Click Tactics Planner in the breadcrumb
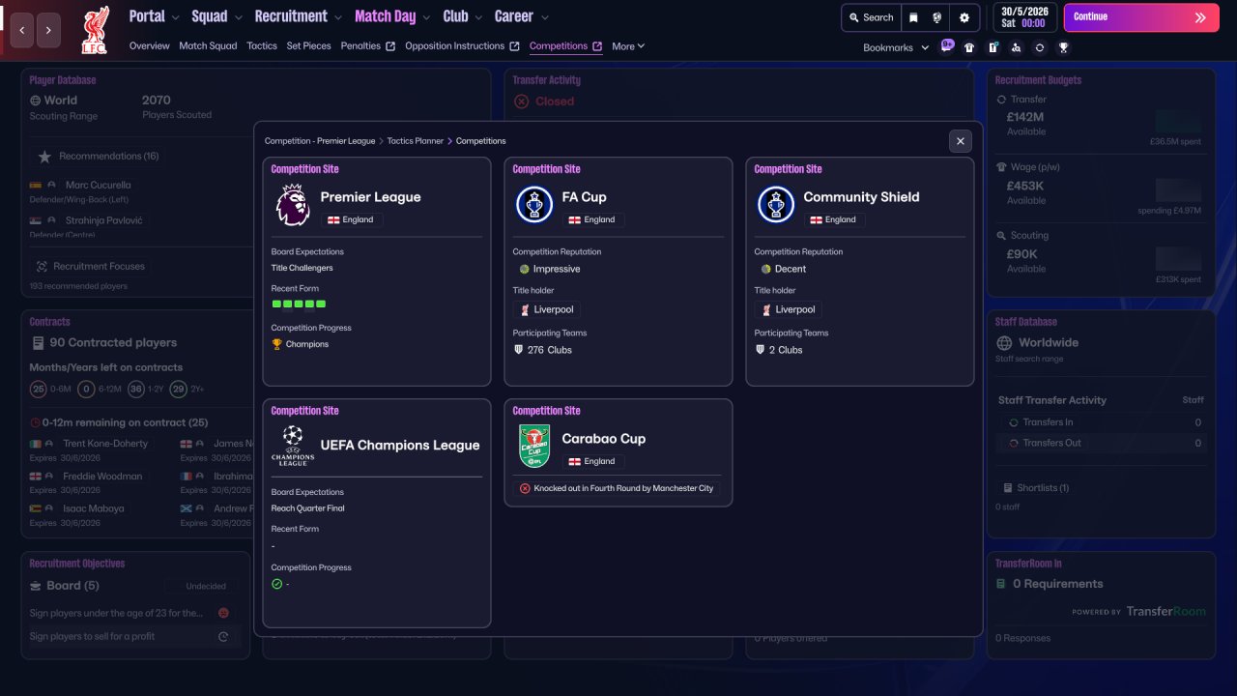Image resolution: width=1237 pixels, height=696 pixels. [416, 141]
